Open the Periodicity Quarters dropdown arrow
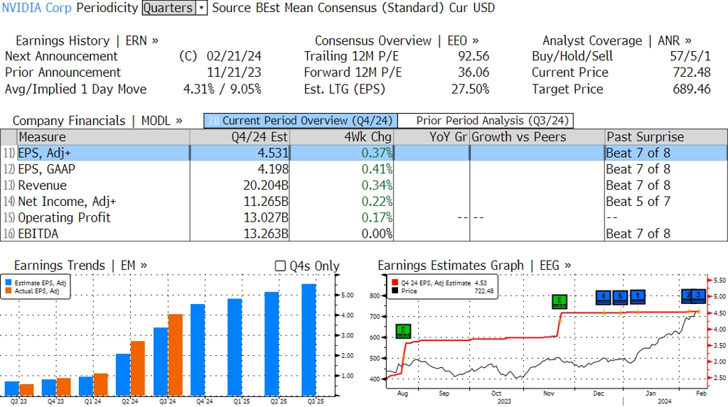This screenshot has height=407, width=728. point(201,8)
